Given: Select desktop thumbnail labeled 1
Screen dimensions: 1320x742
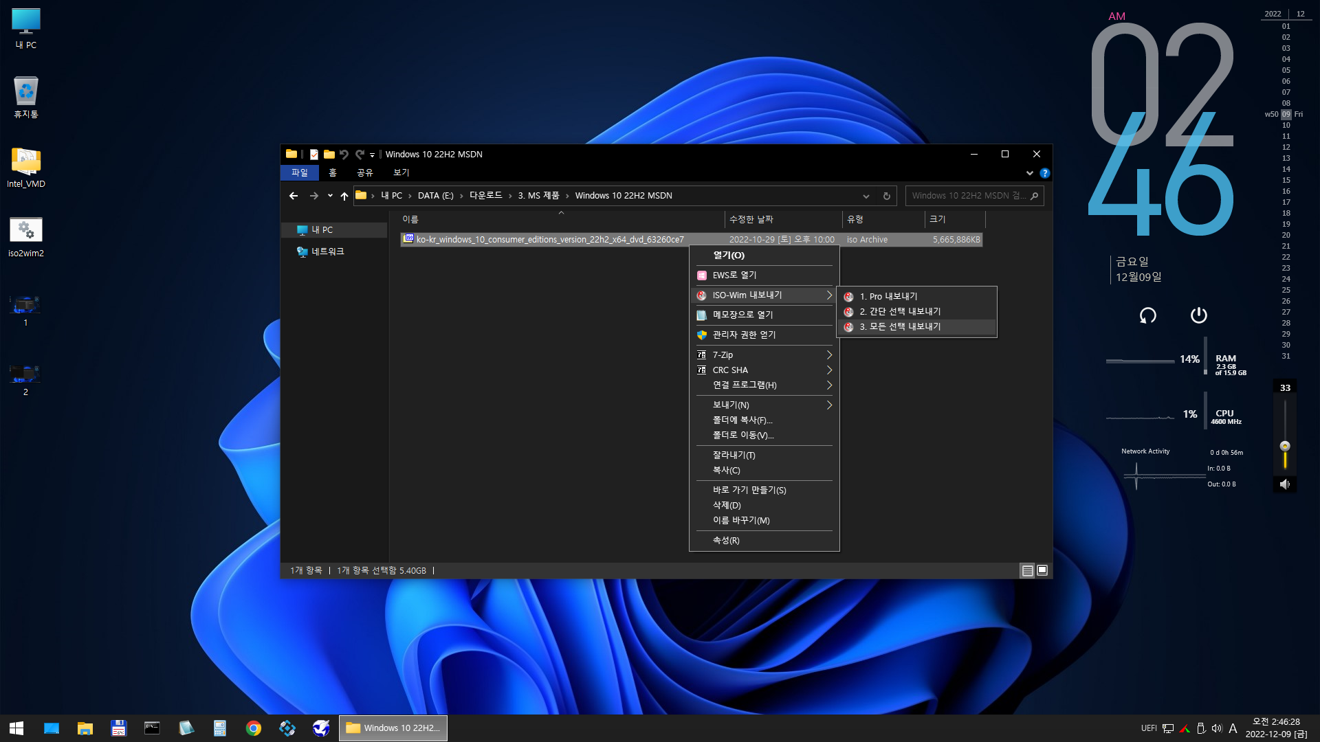Looking at the screenshot, I should point(25,311).
